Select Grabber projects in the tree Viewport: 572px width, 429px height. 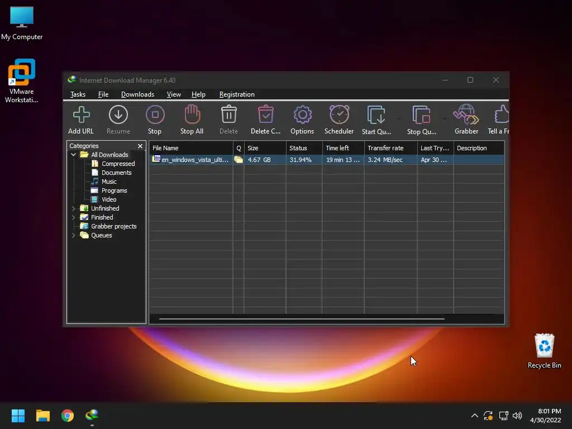coord(114,226)
